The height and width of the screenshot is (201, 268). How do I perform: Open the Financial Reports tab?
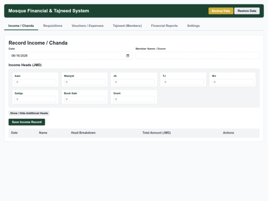(164, 26)
